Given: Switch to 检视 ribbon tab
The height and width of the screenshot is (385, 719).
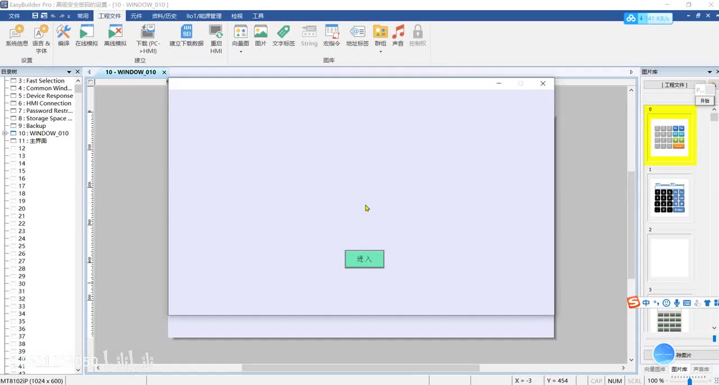Looking at the screenshot, I should point(237,16).
